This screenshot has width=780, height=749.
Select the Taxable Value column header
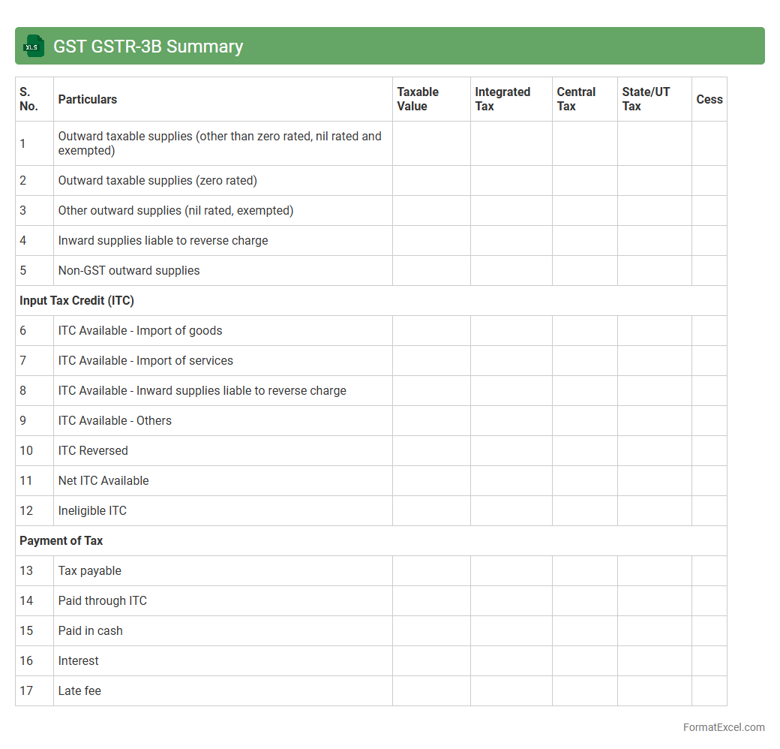(x=418, y=99)
